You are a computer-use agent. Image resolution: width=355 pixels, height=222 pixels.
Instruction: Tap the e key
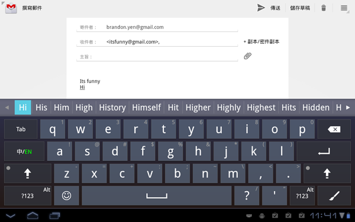(108, 129)
